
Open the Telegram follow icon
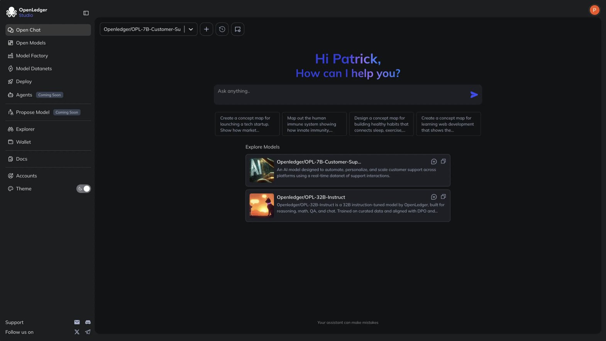pyautogui.click(x=88, y=332)
